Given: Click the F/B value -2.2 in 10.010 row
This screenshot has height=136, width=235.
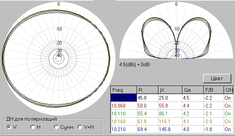Looking at the screenshot, I should click(x=214, y=98).
